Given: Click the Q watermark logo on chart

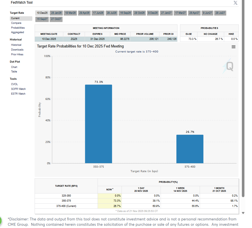Looking at the screenshot, I should pos(229,66).
